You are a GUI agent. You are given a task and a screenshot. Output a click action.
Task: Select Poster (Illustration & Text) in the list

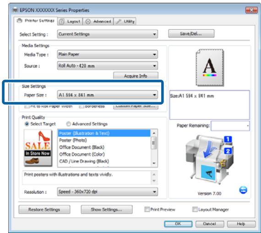pyautogui.click(x=104, y=133)
